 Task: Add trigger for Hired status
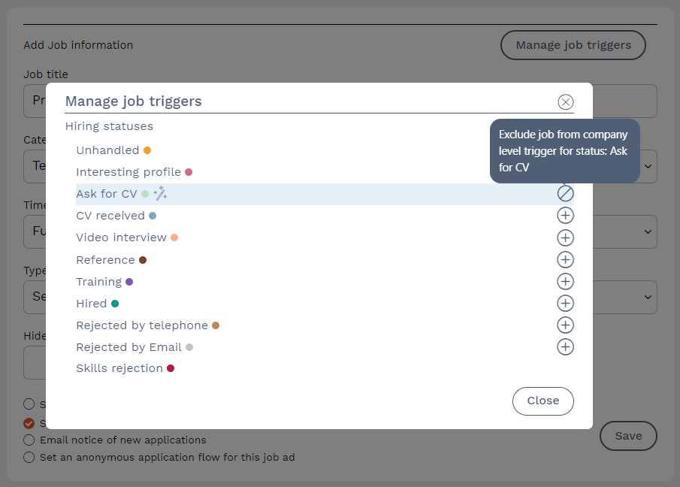(x=565, y=304)
